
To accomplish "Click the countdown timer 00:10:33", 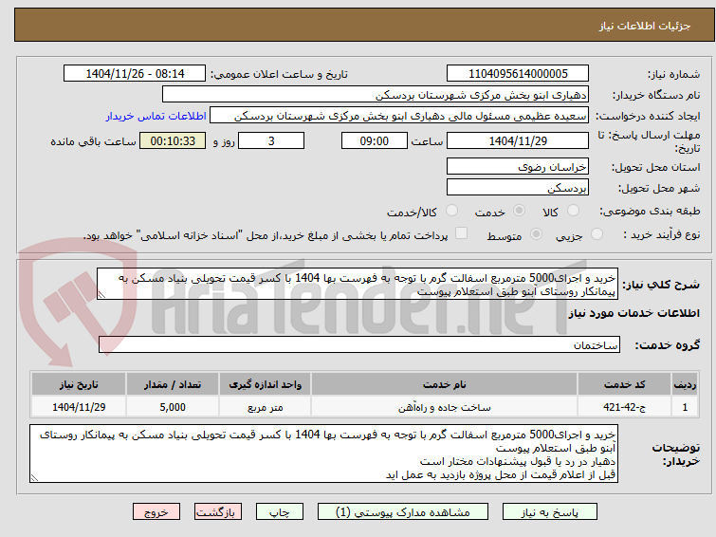I will tap(173, 140).
